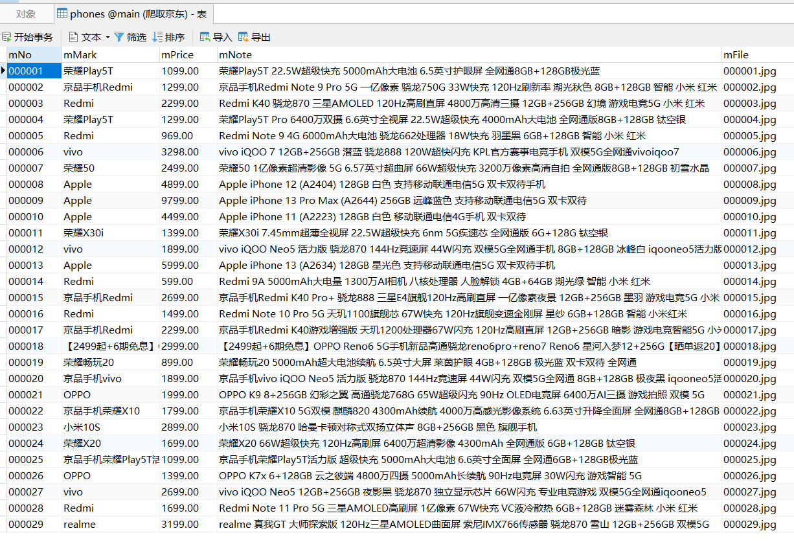This screenshot has height=544, width=794.
Task: Select the phones @main 表 tab
Action: tap(132, 14)
